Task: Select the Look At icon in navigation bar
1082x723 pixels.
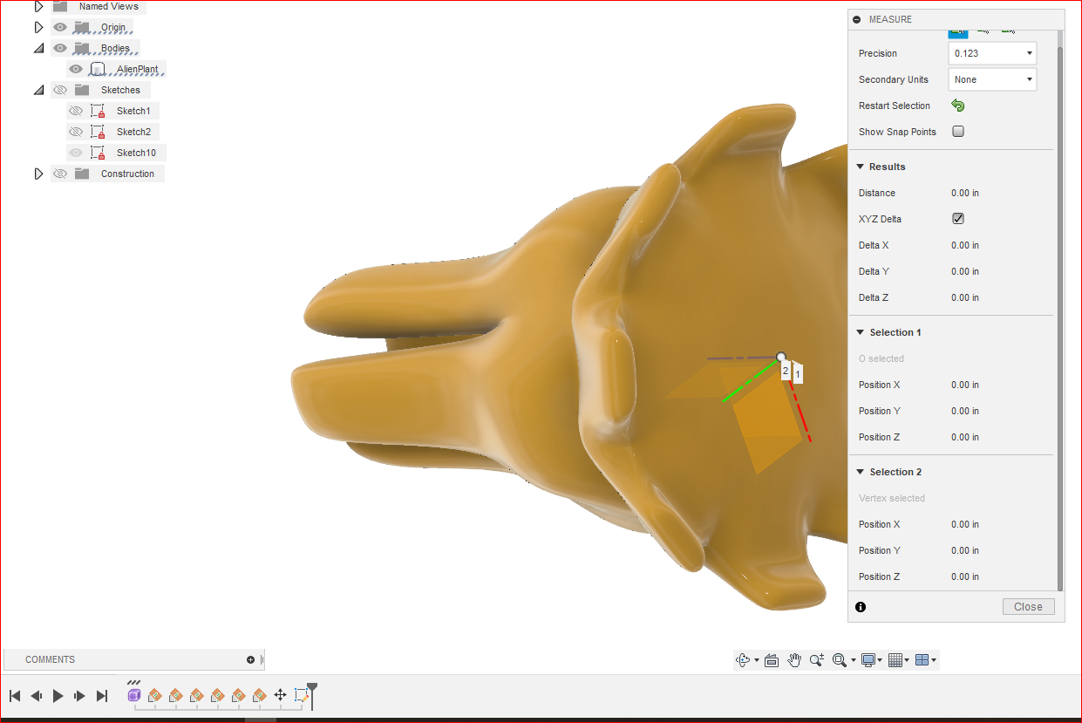Action: tap(772, 660)
